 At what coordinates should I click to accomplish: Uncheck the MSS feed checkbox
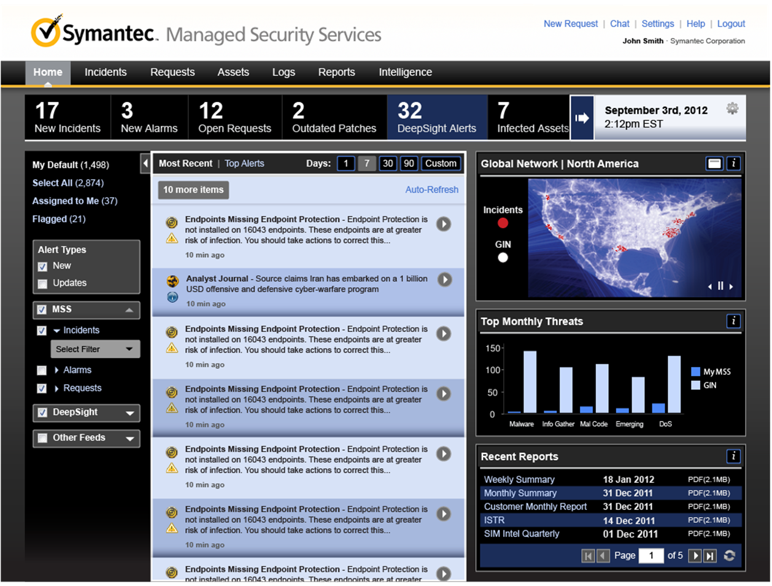[42, 310]
